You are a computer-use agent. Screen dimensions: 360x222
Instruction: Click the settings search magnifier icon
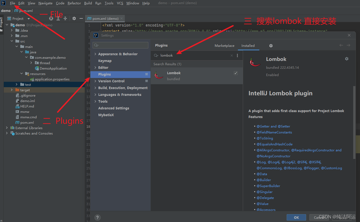click(x=96, y=45)
